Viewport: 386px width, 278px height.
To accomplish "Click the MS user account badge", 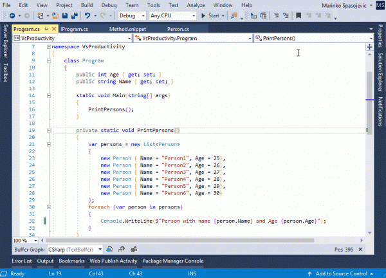I will (380, 5).
